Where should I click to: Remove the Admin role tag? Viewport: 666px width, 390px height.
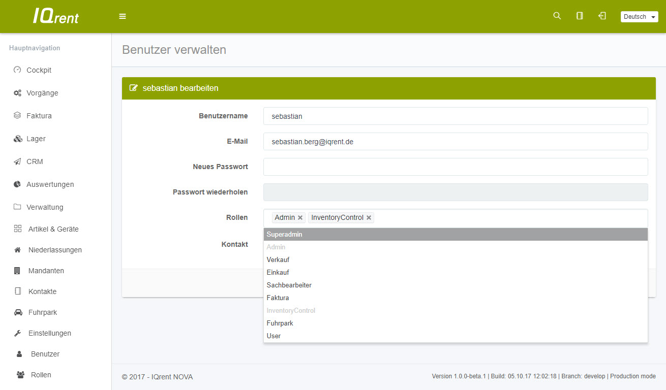pos(300,218)
